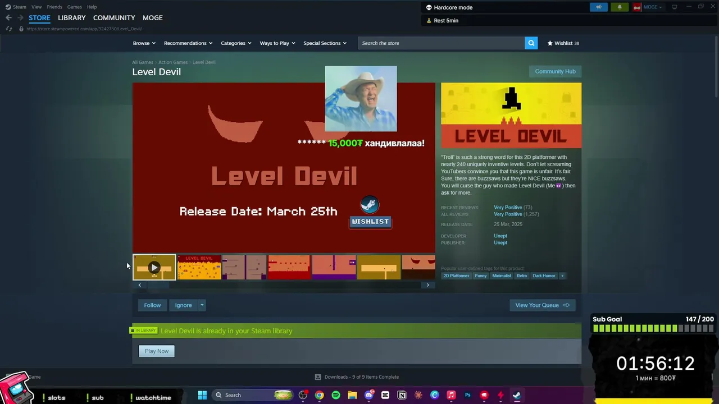Open View Your Queue
This screenshot has height=404, width=719.
[x=542, y=305]
